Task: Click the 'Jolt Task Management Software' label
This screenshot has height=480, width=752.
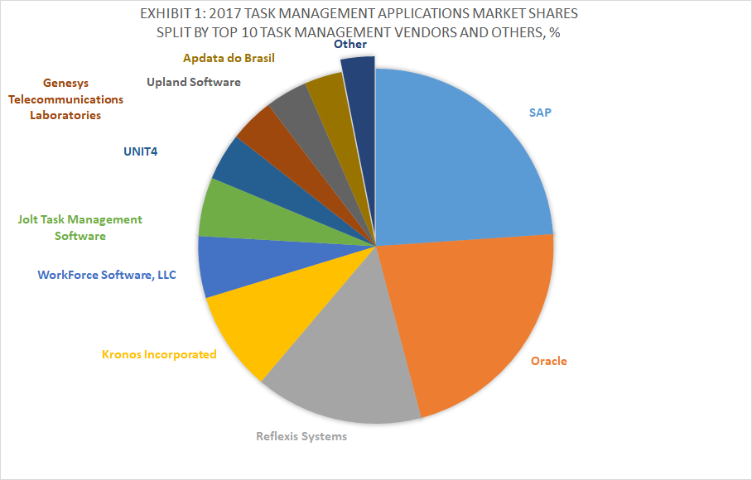Action: click(x=80, y=228)
